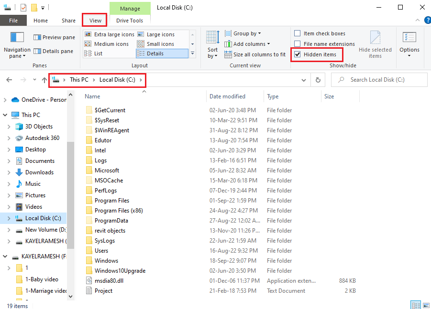Toggle the Details pane

(x=53, y=51)
